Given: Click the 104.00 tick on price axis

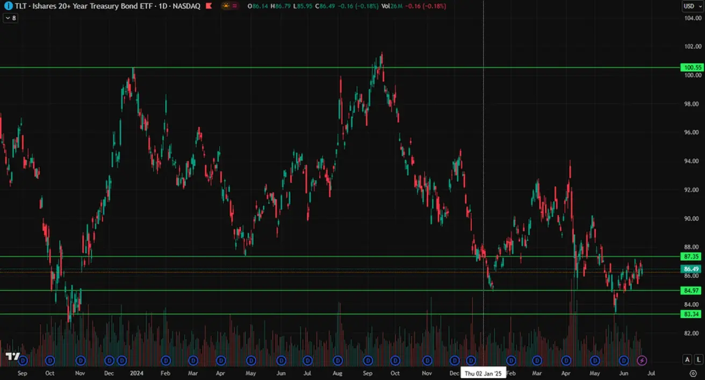Looking at the screenshot, I should tap(693, 18).
